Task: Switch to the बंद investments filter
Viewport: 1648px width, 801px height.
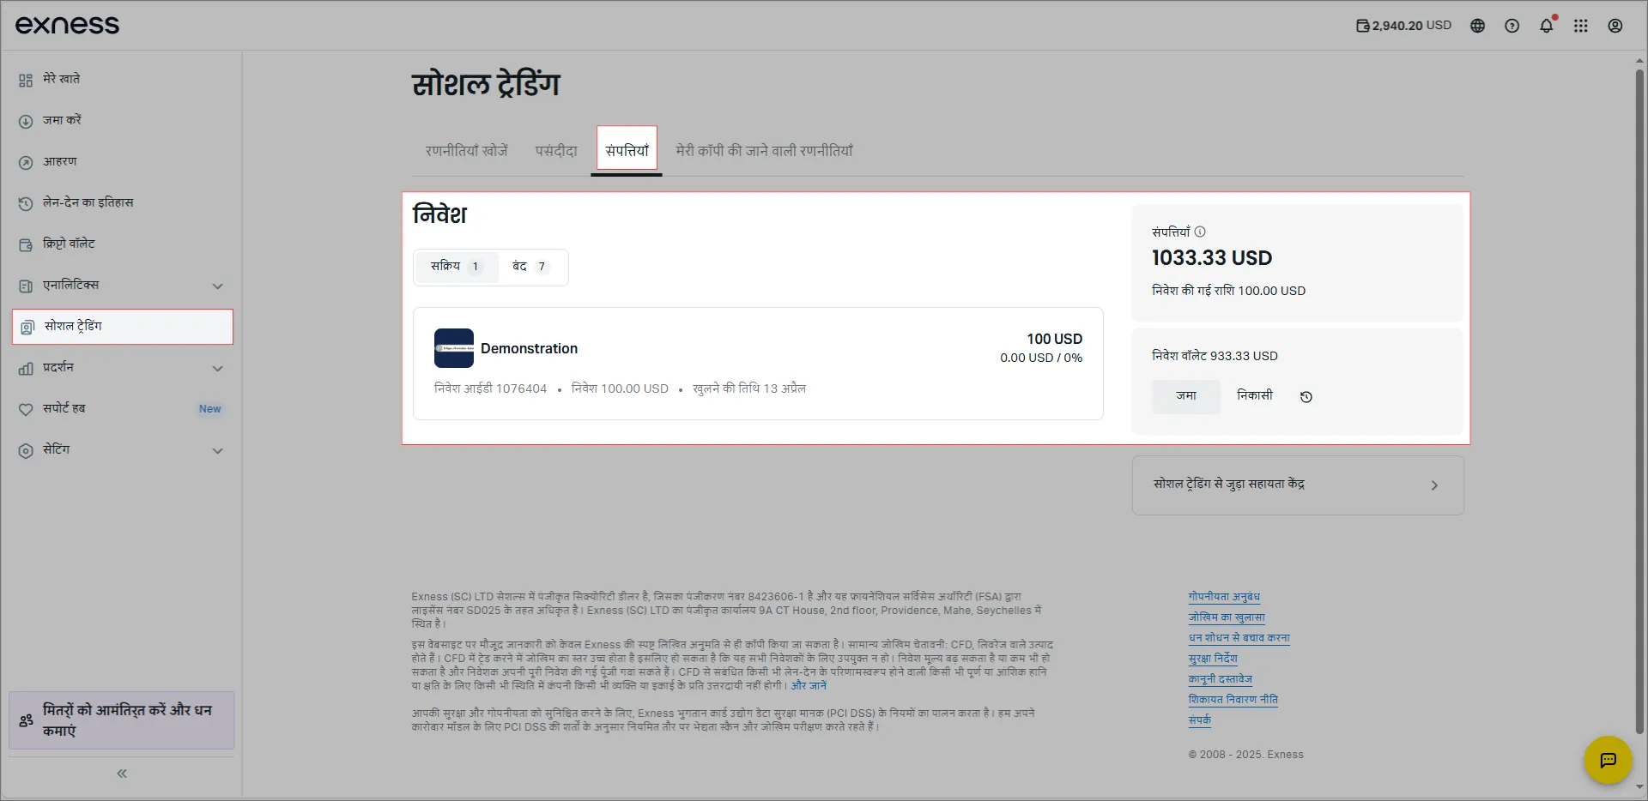Action: tap(530, 267)
